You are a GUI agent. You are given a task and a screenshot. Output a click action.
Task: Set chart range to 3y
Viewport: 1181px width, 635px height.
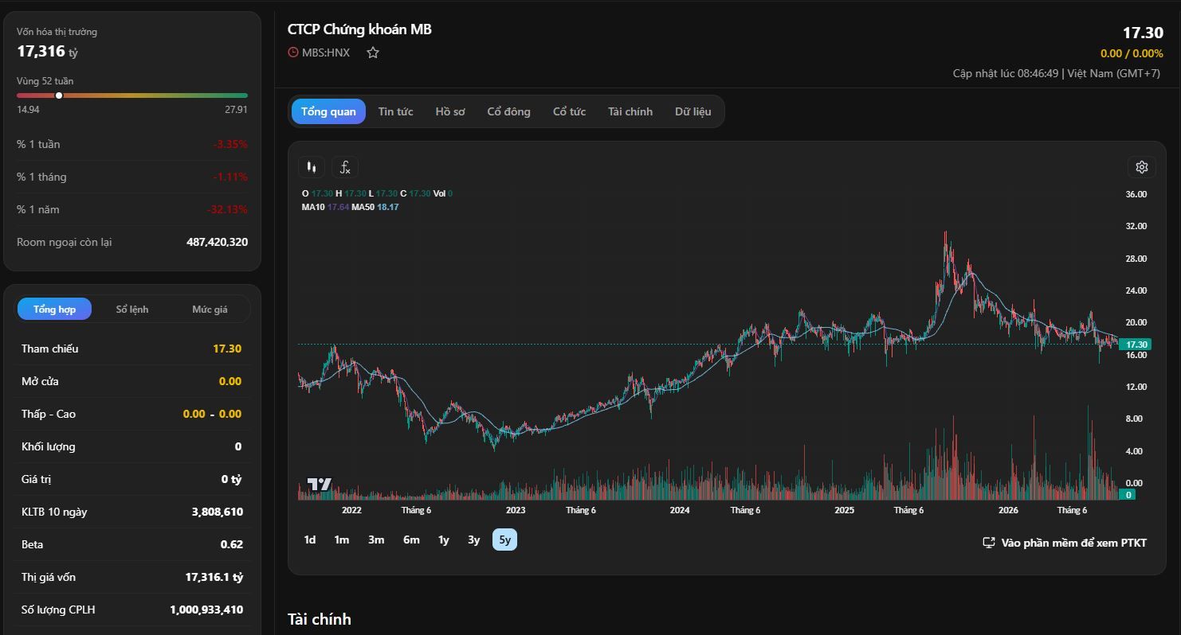tap(474, 540)
